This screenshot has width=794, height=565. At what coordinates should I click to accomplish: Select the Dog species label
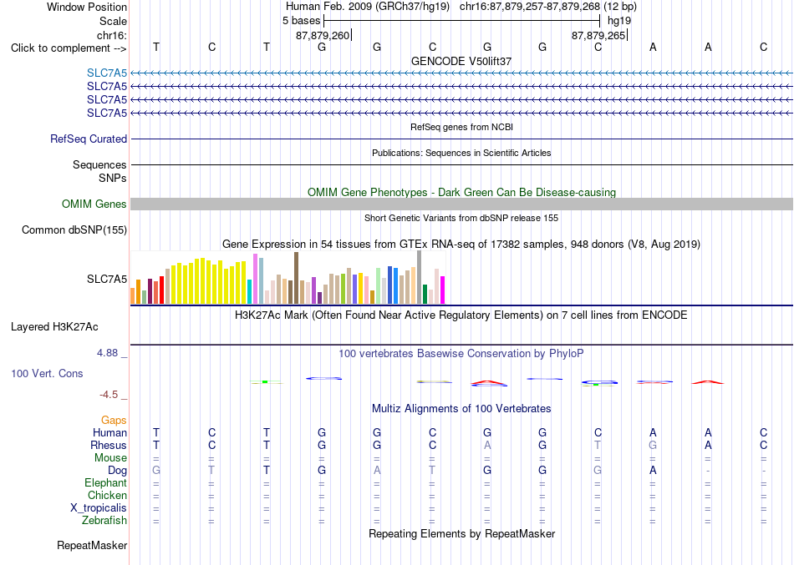pyautogui.click(x=117, y=471)
